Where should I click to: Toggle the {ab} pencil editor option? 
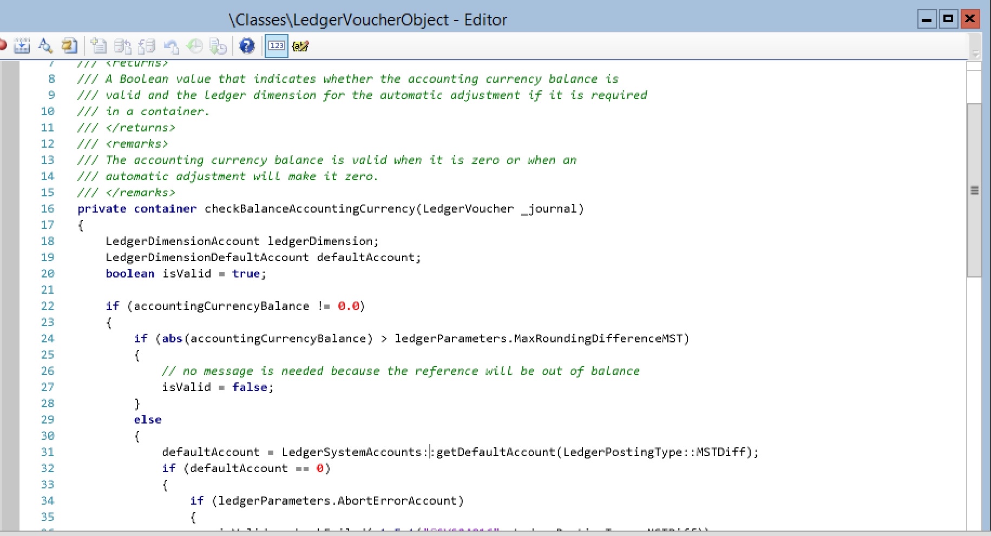[x=300, y=47]
